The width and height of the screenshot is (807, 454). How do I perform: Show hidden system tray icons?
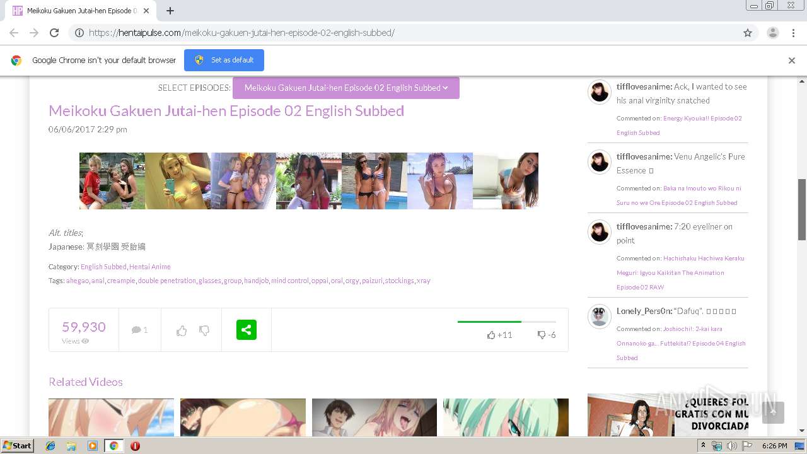click(704, 446)
